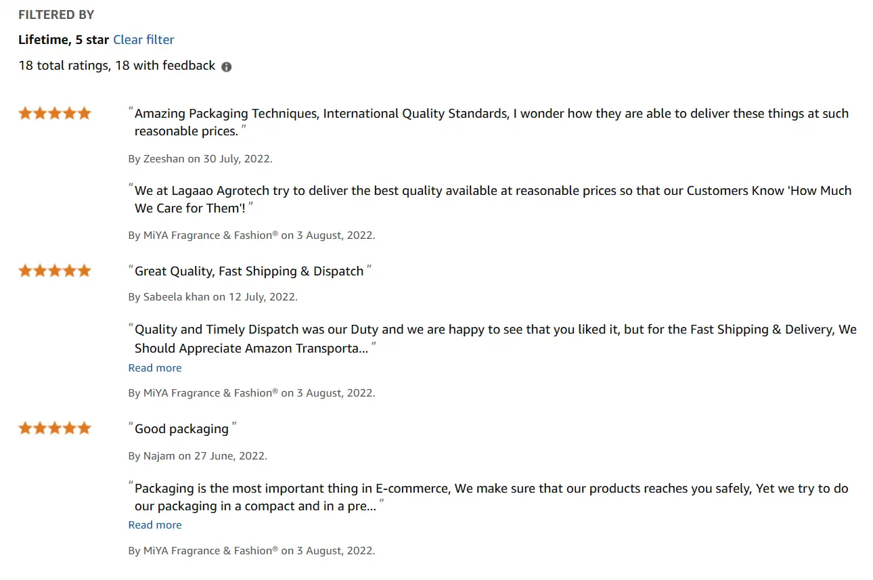Image resolution: width=873 pixels, height=580 pixels.
Task: Click the 'Lifetime, 5 star' filter label
Action: tap(64, 40)
